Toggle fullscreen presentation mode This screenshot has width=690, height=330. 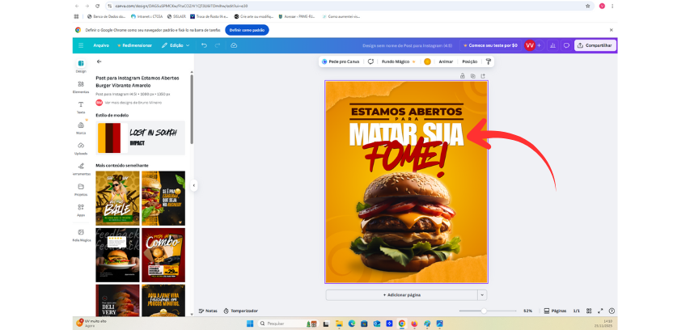(x=600, y=311)
